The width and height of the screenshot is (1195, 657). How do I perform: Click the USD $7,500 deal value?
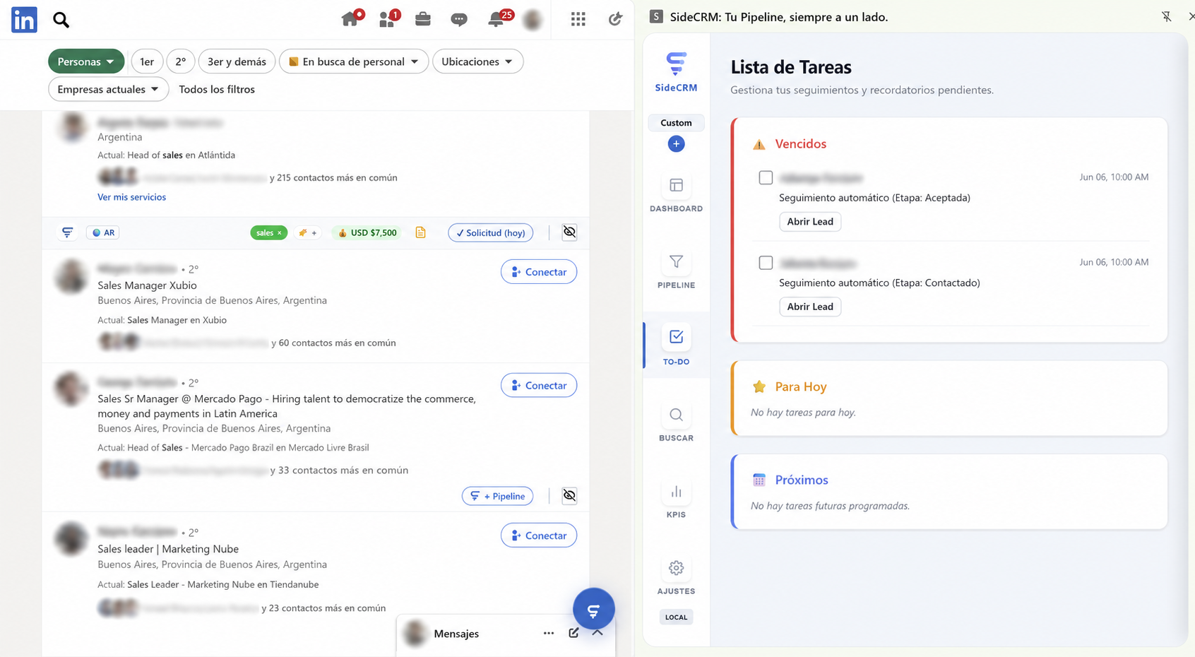[367, 232]
